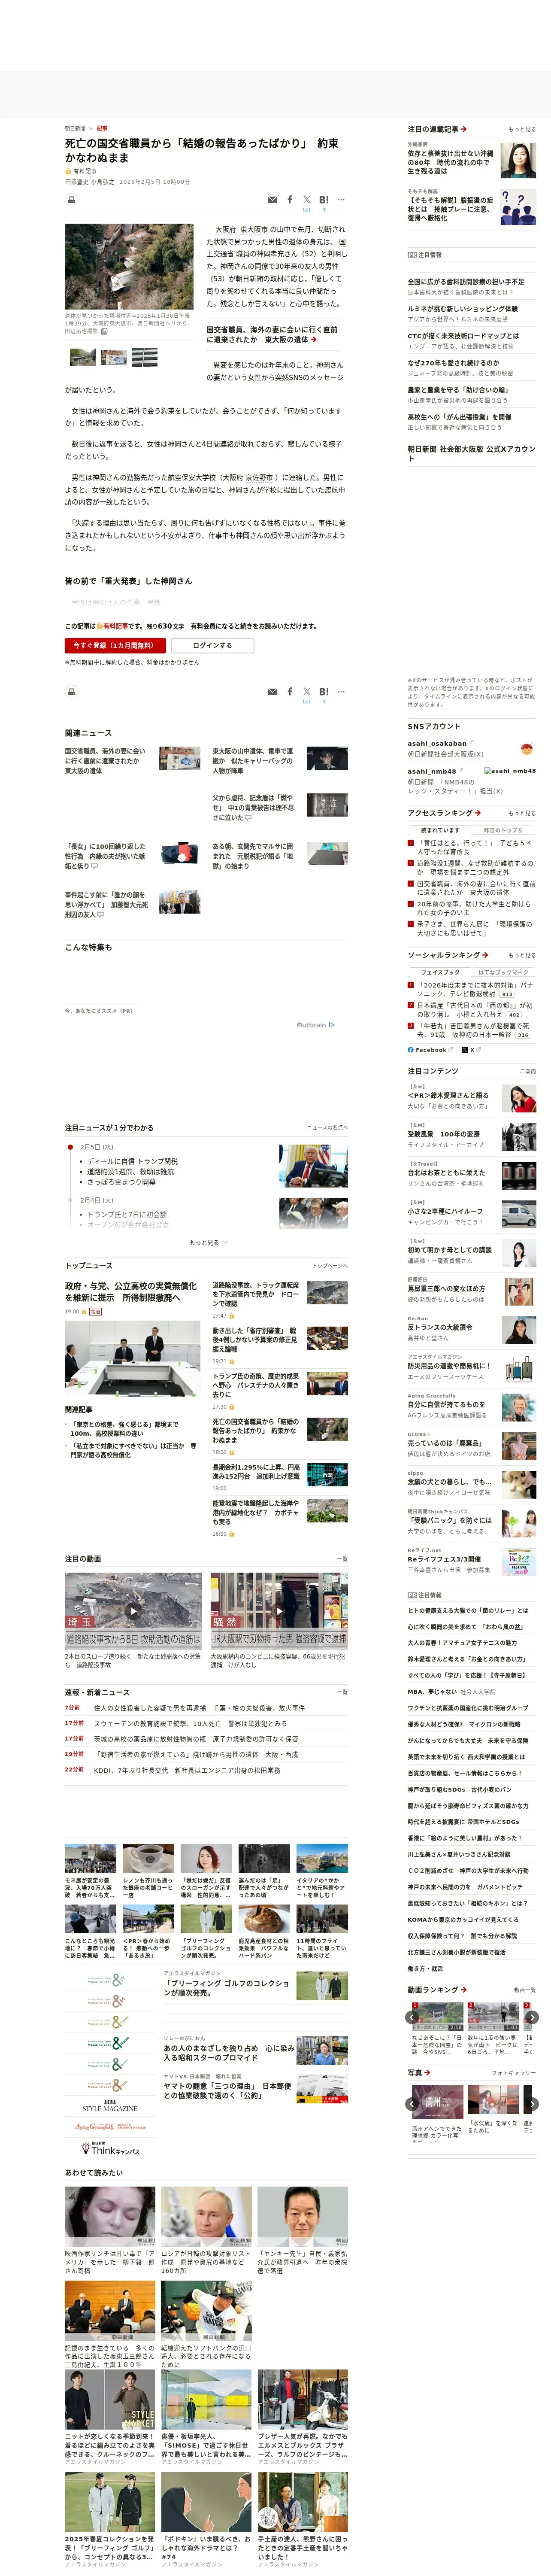Viewport: 551px width, 2576px height.
Task: Share by mail icon below the paywall notice
Action: pos(272,692)
